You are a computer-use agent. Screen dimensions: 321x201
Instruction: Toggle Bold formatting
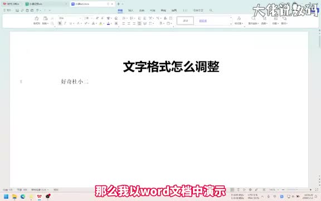point(60,23)
